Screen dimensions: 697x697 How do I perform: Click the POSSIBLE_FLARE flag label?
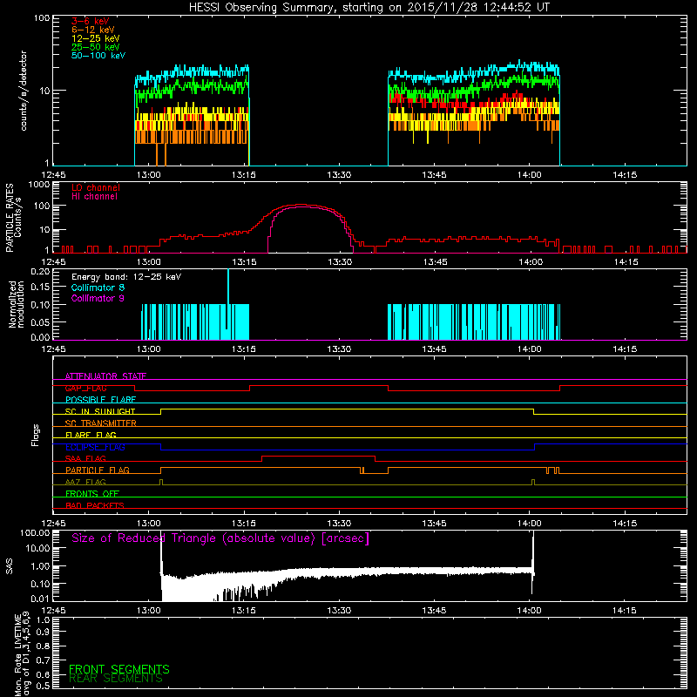[100, 400]
